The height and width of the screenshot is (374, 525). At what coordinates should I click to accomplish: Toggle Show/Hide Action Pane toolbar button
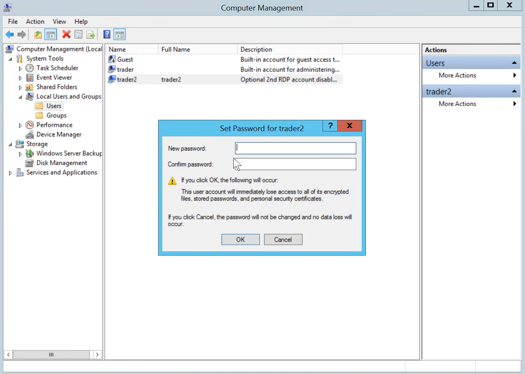(119, 34)
